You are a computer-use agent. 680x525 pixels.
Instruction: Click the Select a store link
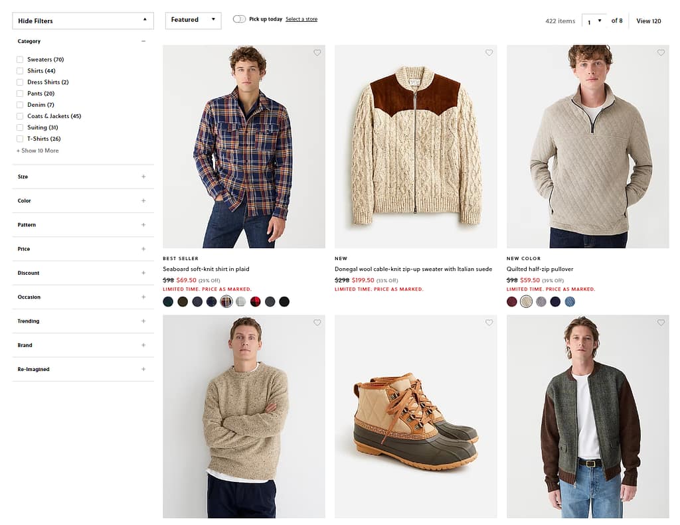point(301,19)
